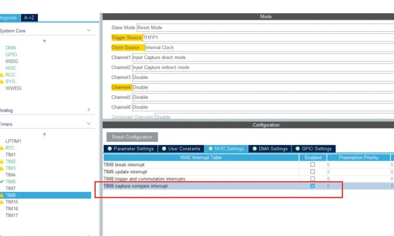This screenshot has height=236, width=394.
Task: Click the warning icon beside TIM15
Action: pyautogui.click(x=2, y=202)
